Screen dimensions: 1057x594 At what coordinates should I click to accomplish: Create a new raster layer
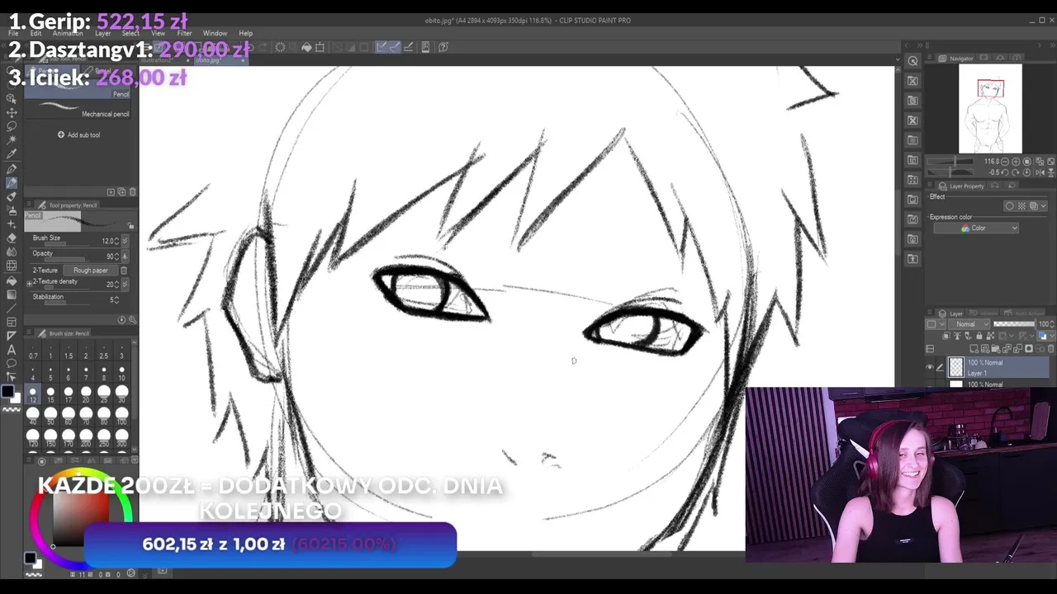[x=974, y=349]
